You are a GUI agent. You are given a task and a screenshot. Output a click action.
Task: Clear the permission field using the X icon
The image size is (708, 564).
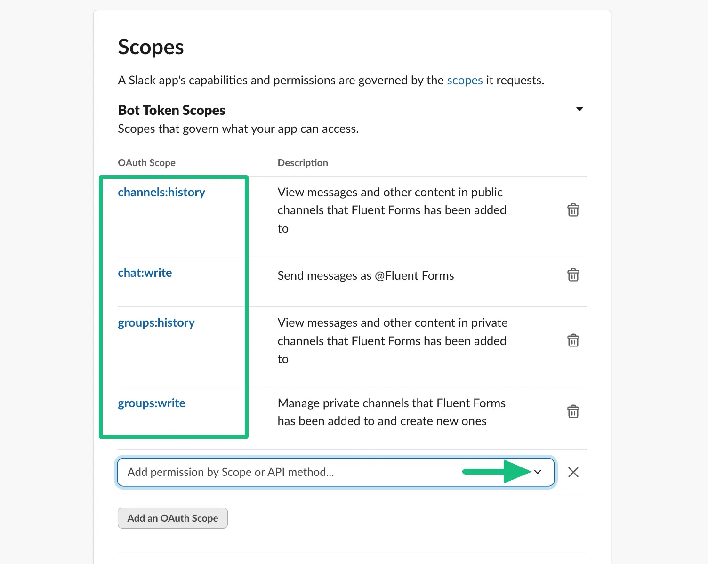coord(573,472)
